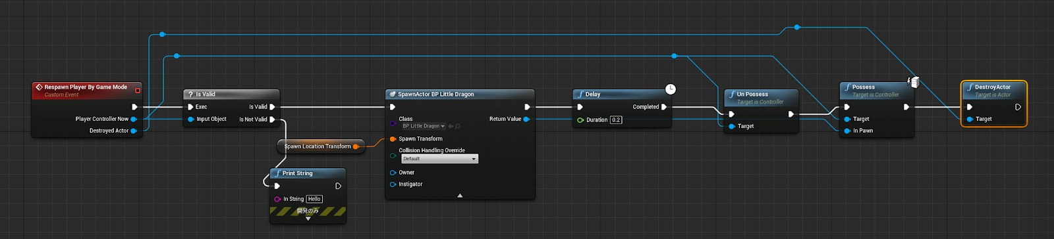Click the Duration pin on Delay node
Screen dimensions: 1054x239
tap(580, 120)
